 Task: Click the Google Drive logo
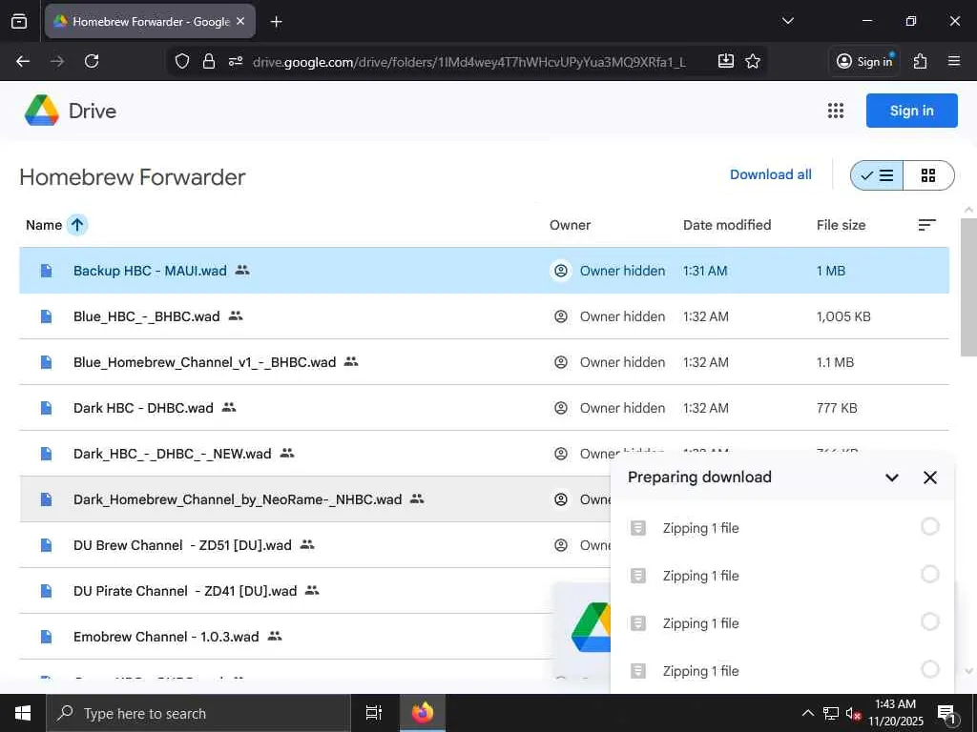point(42,111)
